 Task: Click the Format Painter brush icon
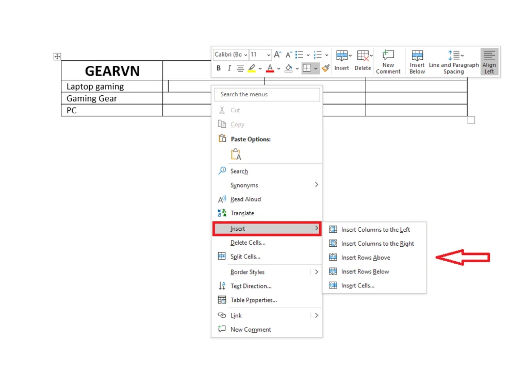coord(326,69)
